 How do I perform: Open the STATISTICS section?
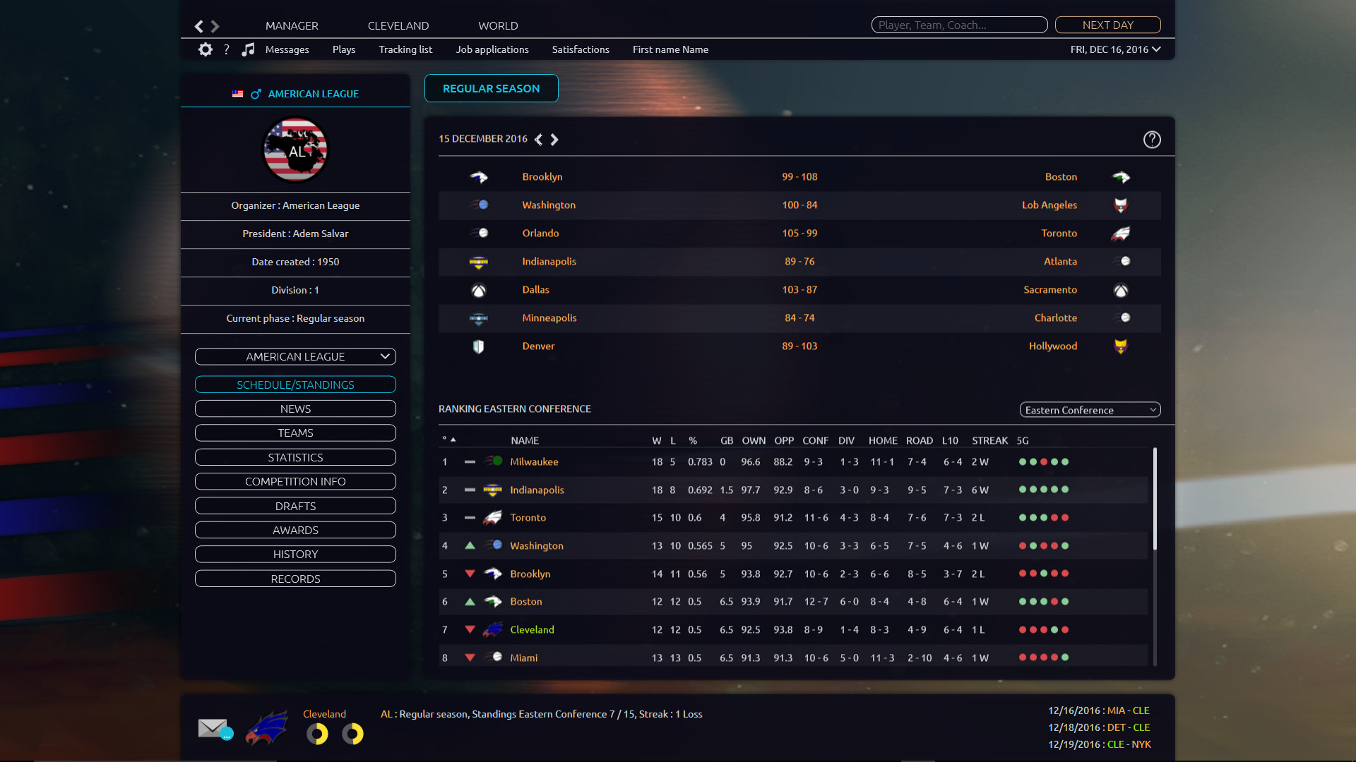295,456
